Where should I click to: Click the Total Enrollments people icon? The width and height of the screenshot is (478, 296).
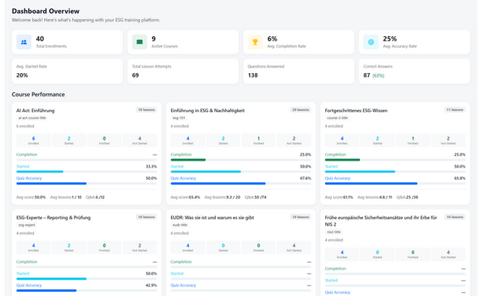[24, 42]
